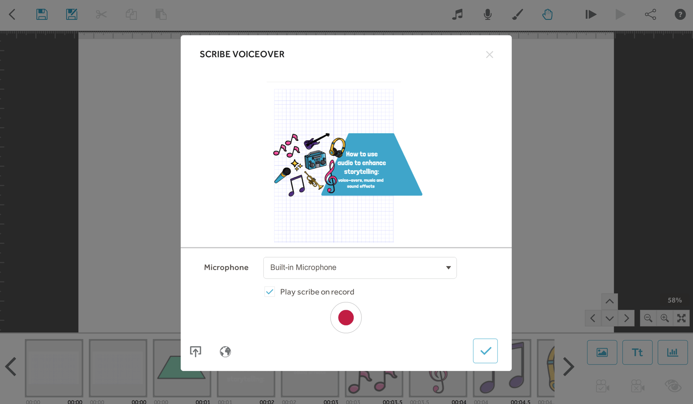Screen dimensions: 693x404
Task: Click the globe icon in the dialog
Action: coord(225,351)
